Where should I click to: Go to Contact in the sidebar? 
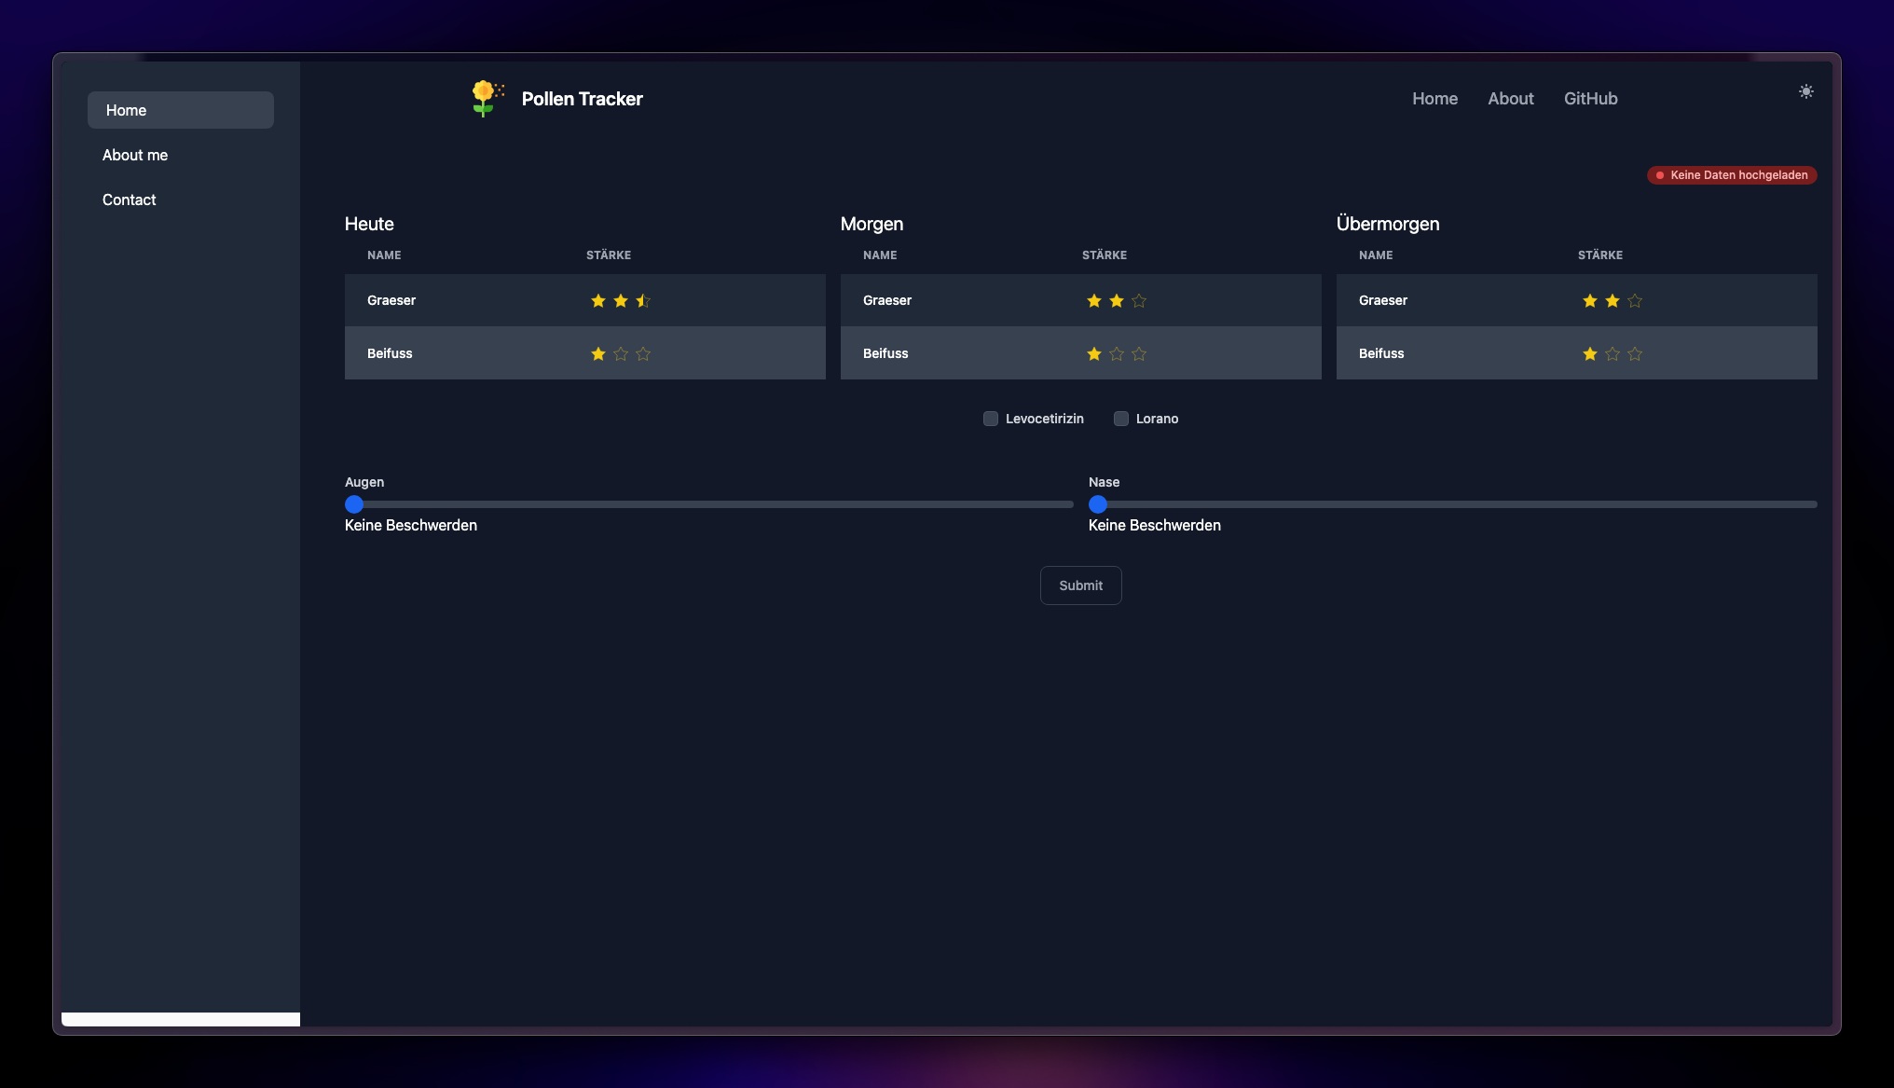(x=130, y=200)
